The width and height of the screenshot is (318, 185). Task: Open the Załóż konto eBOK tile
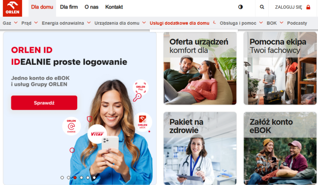click(x=280, y=148)
